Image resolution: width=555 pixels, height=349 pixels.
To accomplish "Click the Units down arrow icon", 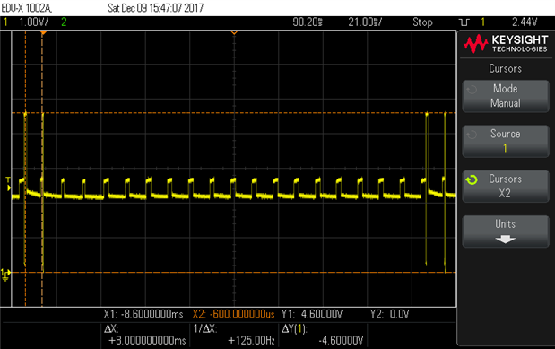I will (x=505, y=240).
